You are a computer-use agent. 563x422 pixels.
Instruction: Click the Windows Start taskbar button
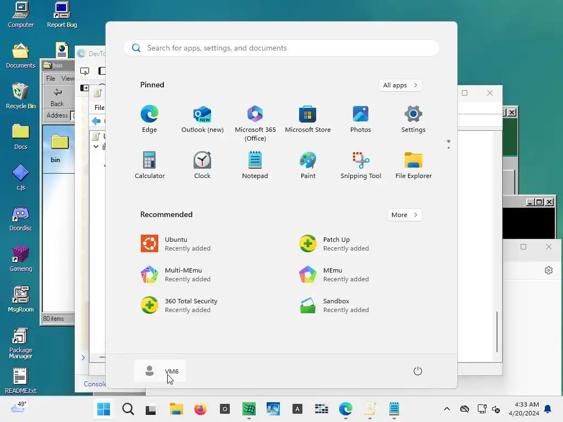tap(104, 409)
